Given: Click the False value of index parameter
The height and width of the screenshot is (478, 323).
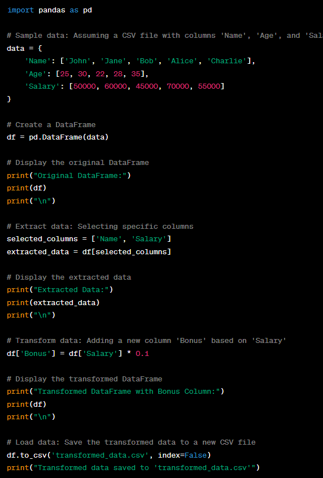Looking at the screenshot, I should (195, 455).
